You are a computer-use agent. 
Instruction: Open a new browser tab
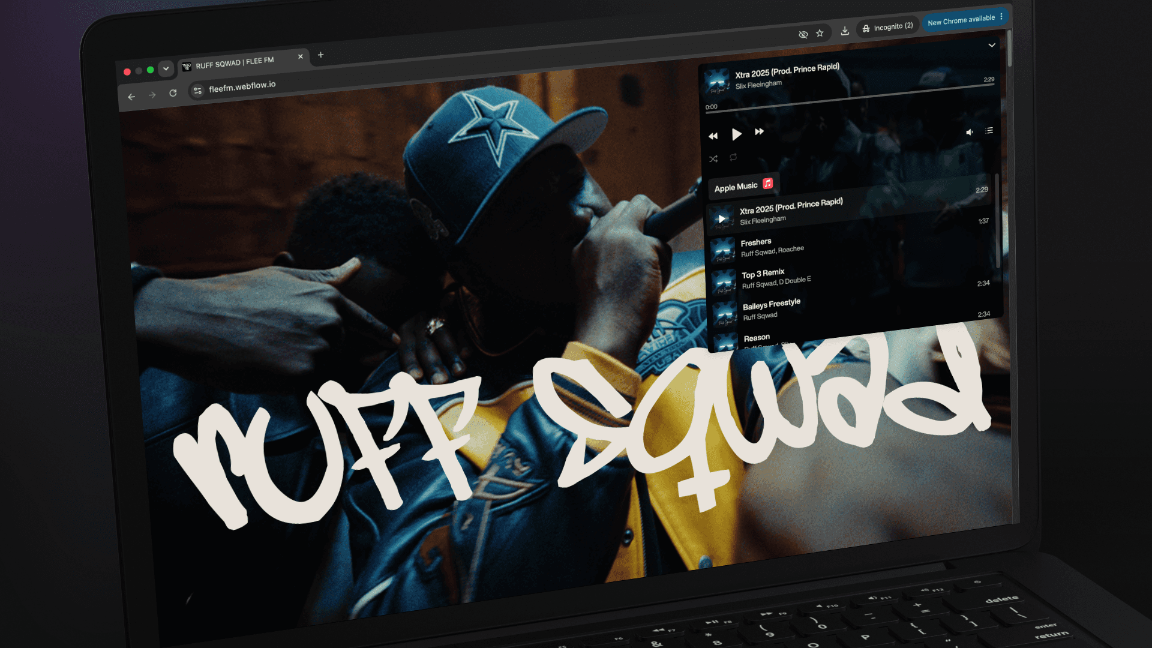pyautogui.click(x=321, y=55)
